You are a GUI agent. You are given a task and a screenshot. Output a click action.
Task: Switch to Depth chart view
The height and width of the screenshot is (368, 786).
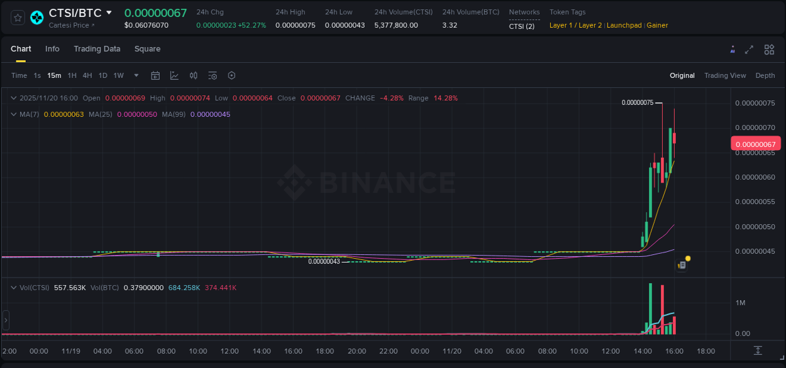click(765, 75)
